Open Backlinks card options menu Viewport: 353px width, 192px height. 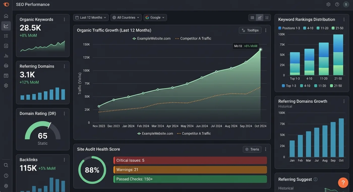tap(64, 160)
